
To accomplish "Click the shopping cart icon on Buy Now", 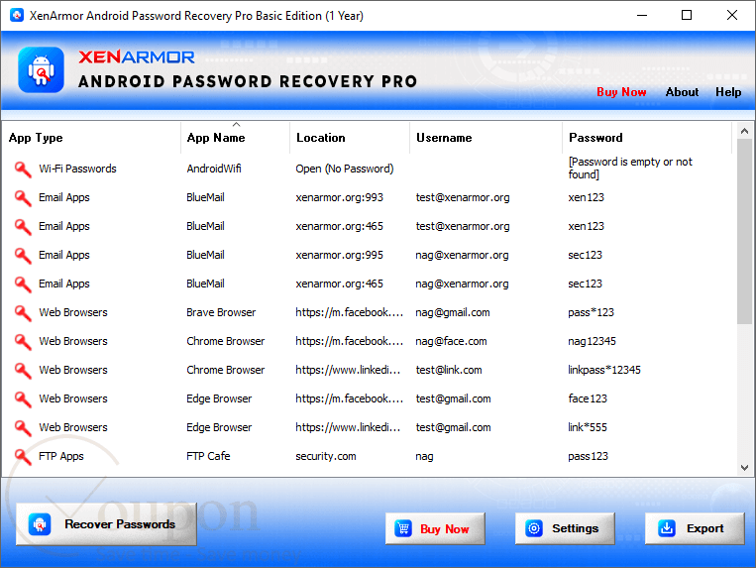I will click(x=403, y=528).
